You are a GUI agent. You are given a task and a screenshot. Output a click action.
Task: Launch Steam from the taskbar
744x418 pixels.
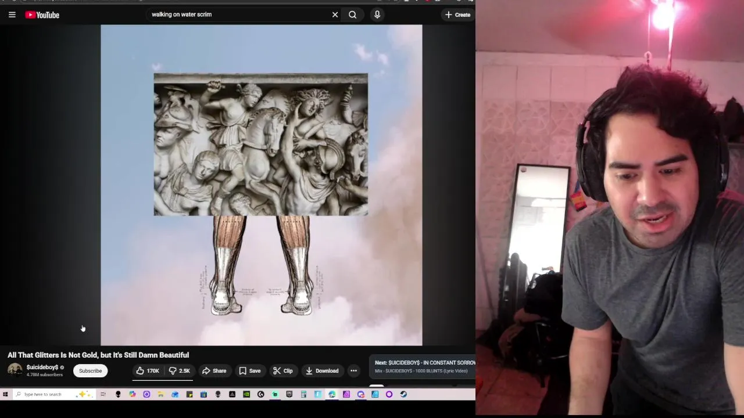403,394
